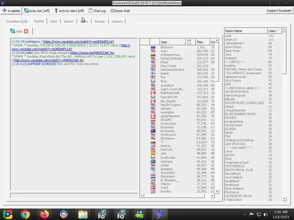Select user MartinTurgeon
The image size is (294, 220).
pyautogui.click(x=171, y=105)
